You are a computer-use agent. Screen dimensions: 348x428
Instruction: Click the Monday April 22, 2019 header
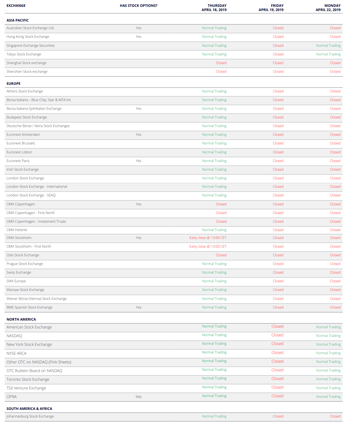(328, 8)
